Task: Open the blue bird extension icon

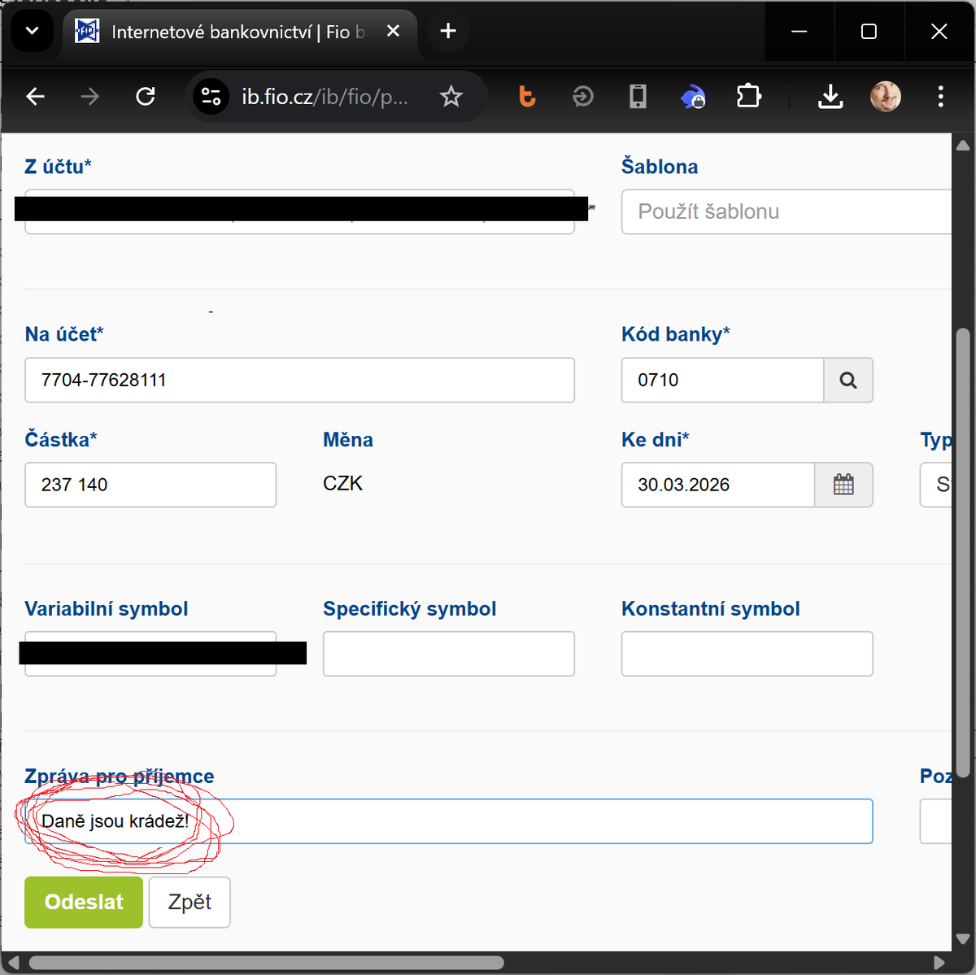Action: pos(693,97)
